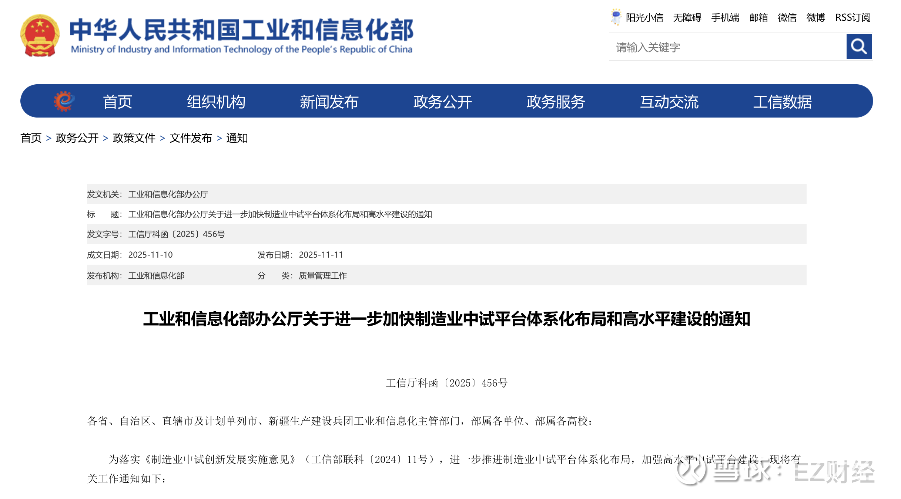Open the 手机端 mobile version link

click(x=725, y=17)
